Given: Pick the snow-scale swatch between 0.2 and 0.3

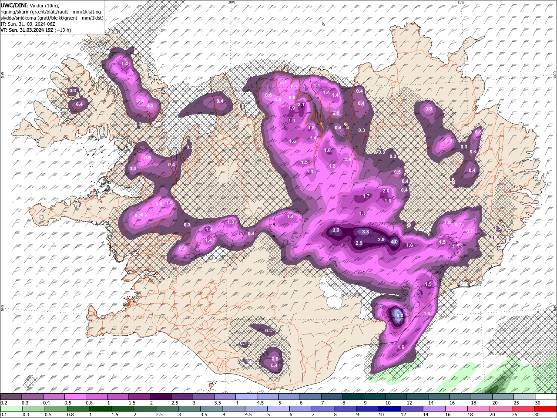Looking at the screenshot, I should 11,397.
